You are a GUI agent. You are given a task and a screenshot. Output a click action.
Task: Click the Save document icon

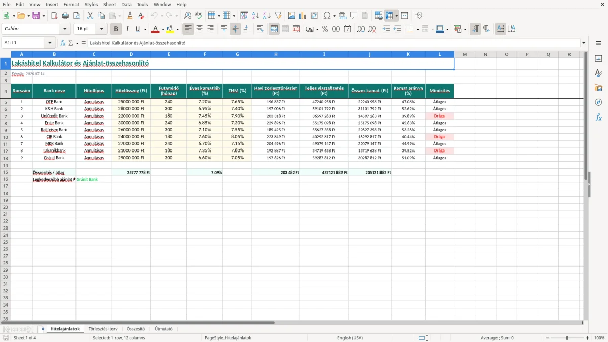click(x=36, y=16)
